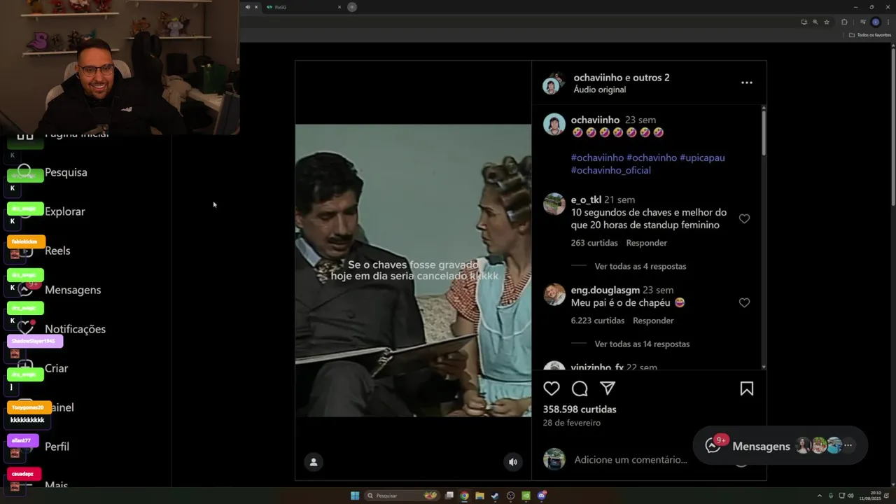Focus the 'Adicione um comentário' field

[x=631, y=460]
